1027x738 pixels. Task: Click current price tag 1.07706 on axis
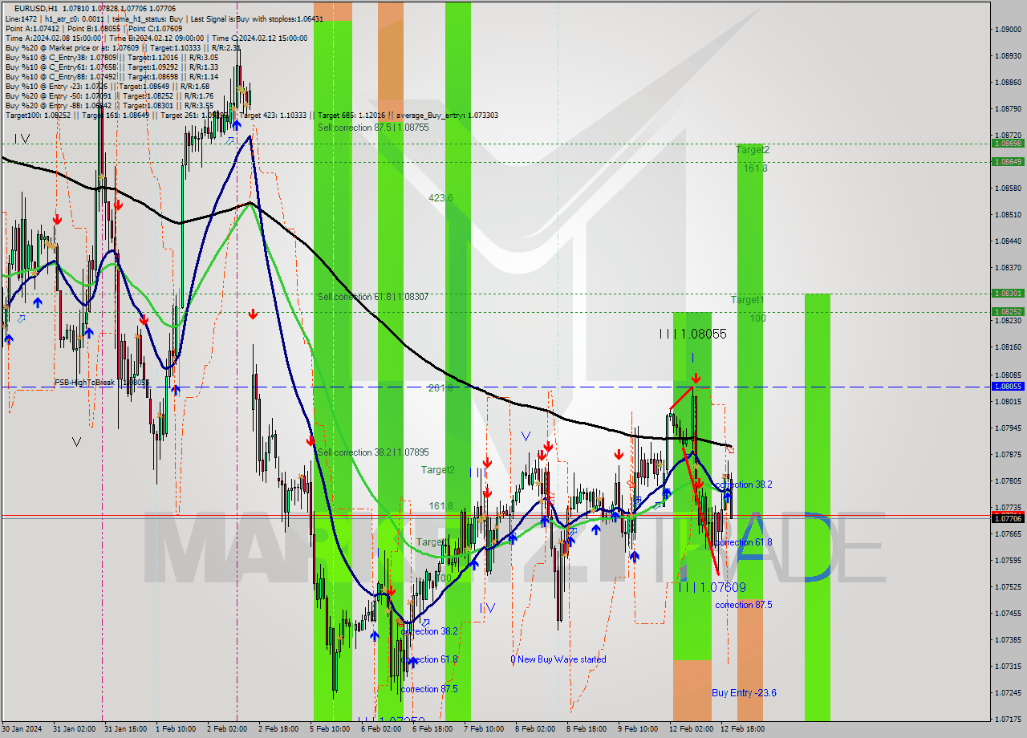click(x=1007, y=518)
